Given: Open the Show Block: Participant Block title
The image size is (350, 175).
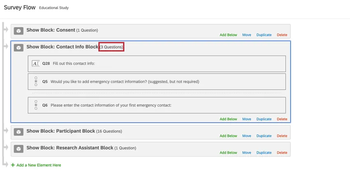Looking at the screenshot, I should click(x=61, y=131).
